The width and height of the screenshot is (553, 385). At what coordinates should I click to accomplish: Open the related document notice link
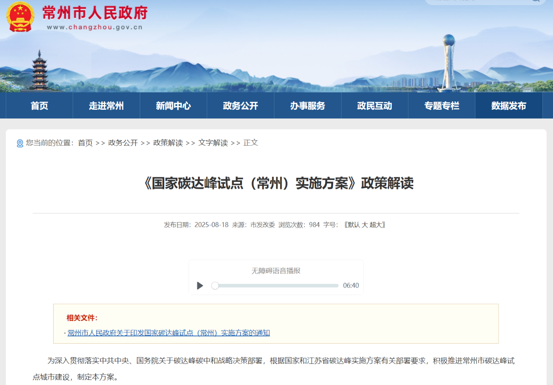(x=169, y=333)
